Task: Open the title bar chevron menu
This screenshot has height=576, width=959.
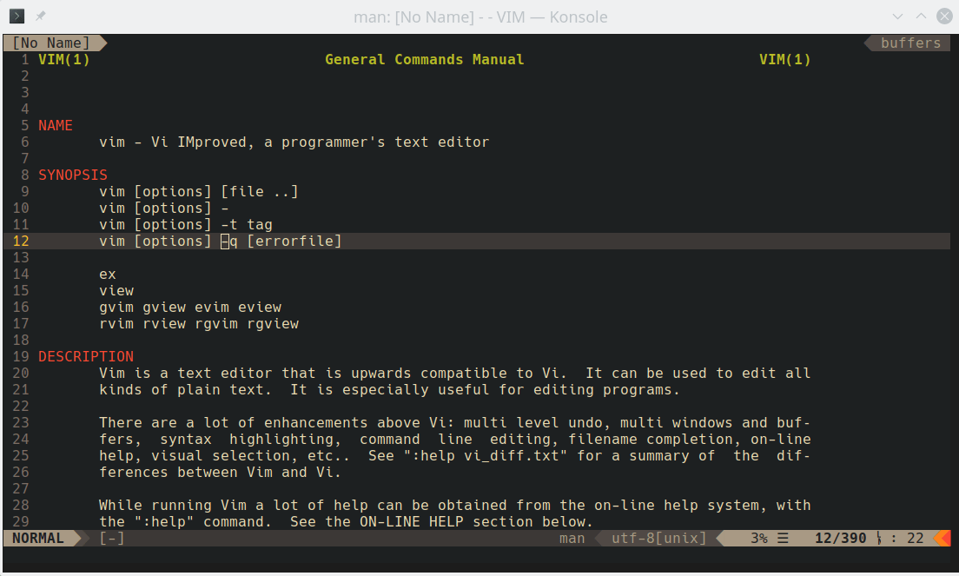Action: (898, 16)
